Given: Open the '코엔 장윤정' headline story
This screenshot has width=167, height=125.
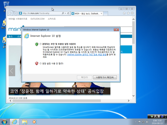Looking at the screenshot, I should 57,91.
